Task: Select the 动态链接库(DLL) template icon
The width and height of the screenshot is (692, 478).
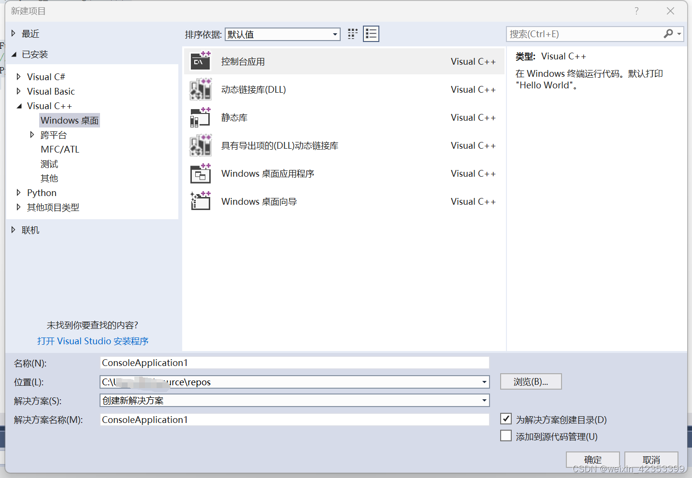Action: [201, 89]
